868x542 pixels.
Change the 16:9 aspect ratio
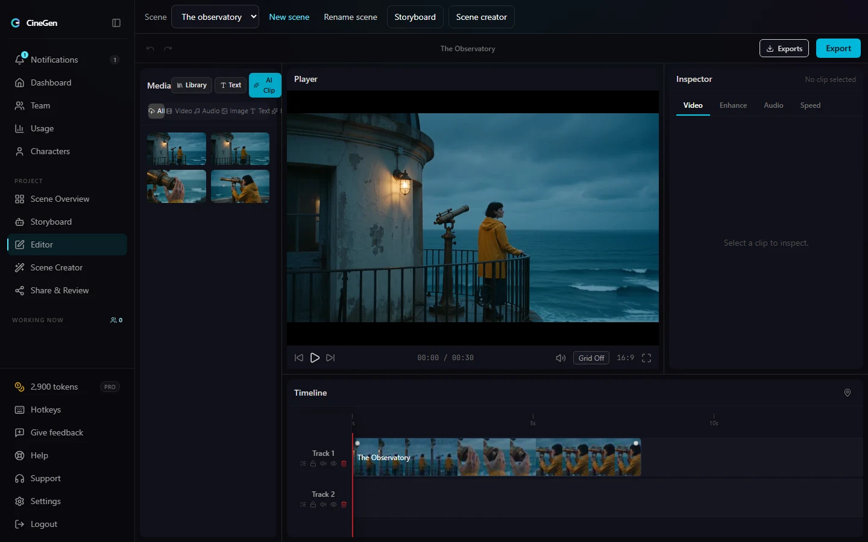tap(625, 358)
